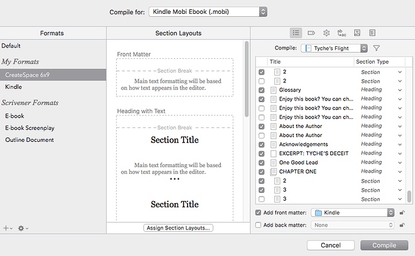Viewport: 415px width, 256px height.
Task: Open the front matter Kindle dropdown
Action: click(352, 213)
